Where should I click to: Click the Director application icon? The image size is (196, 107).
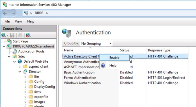click(25, 72)
